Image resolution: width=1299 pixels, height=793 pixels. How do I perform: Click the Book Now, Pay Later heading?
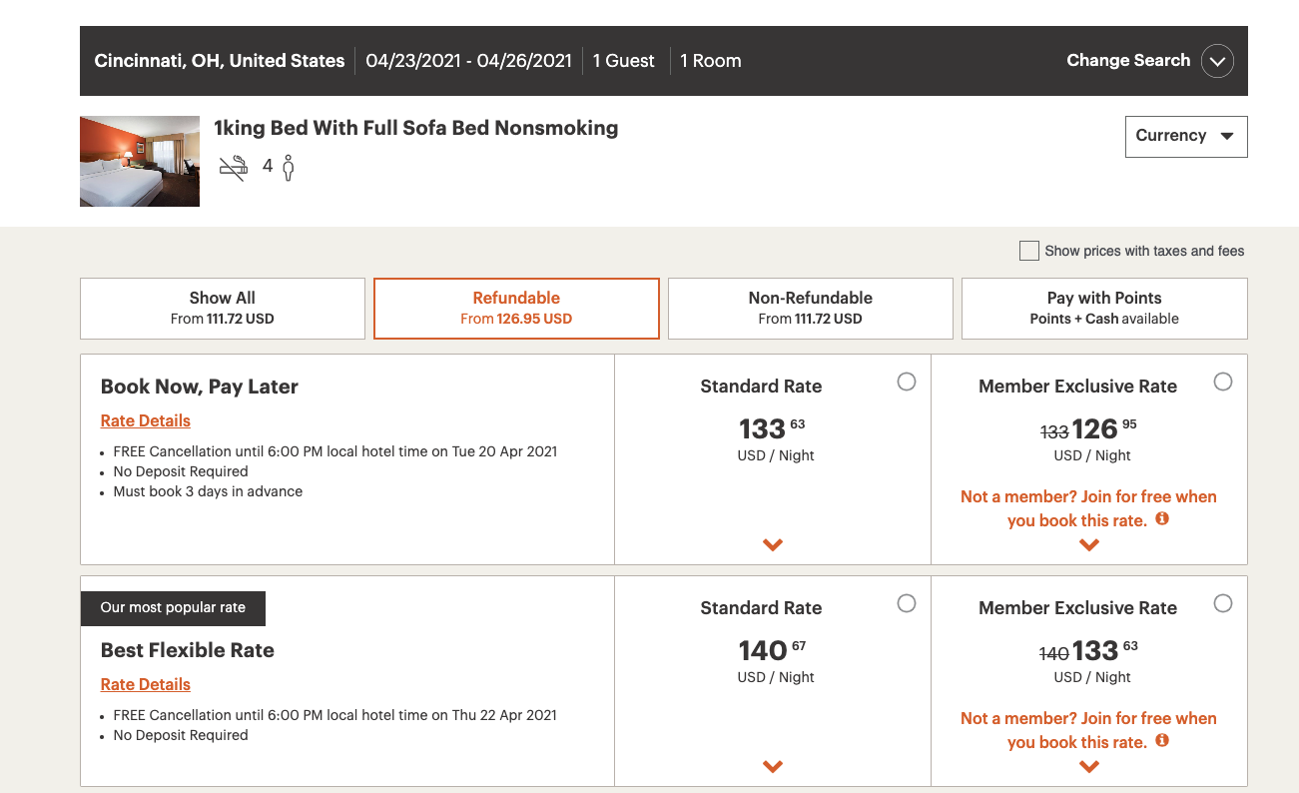(200, 388)
